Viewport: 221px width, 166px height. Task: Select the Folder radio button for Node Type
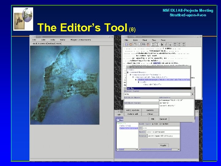point(160,124)
